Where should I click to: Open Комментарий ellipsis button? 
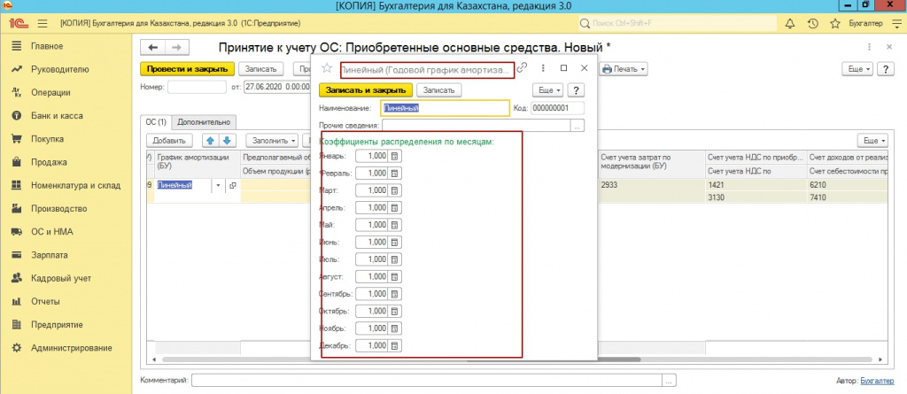(669, 380)
